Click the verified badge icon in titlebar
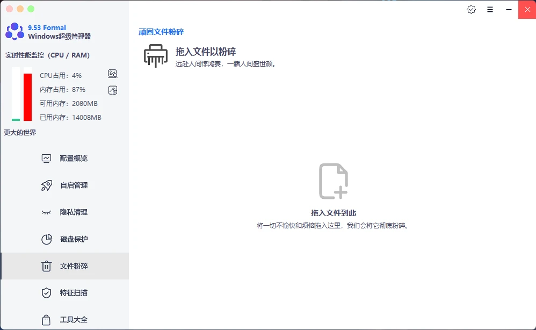The image size is (536, 330). (x=471, y=9)
